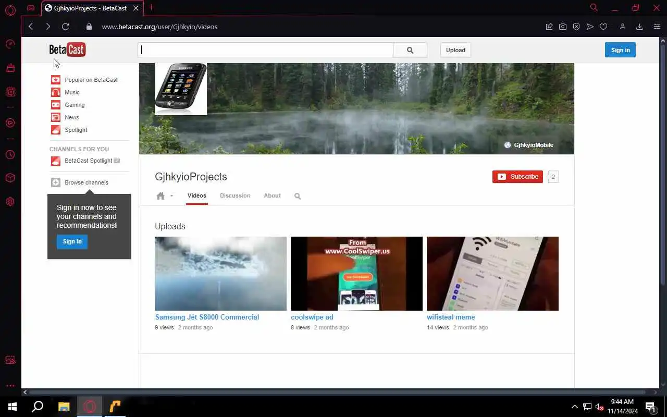Click the channel home icon

click(160, 196)
